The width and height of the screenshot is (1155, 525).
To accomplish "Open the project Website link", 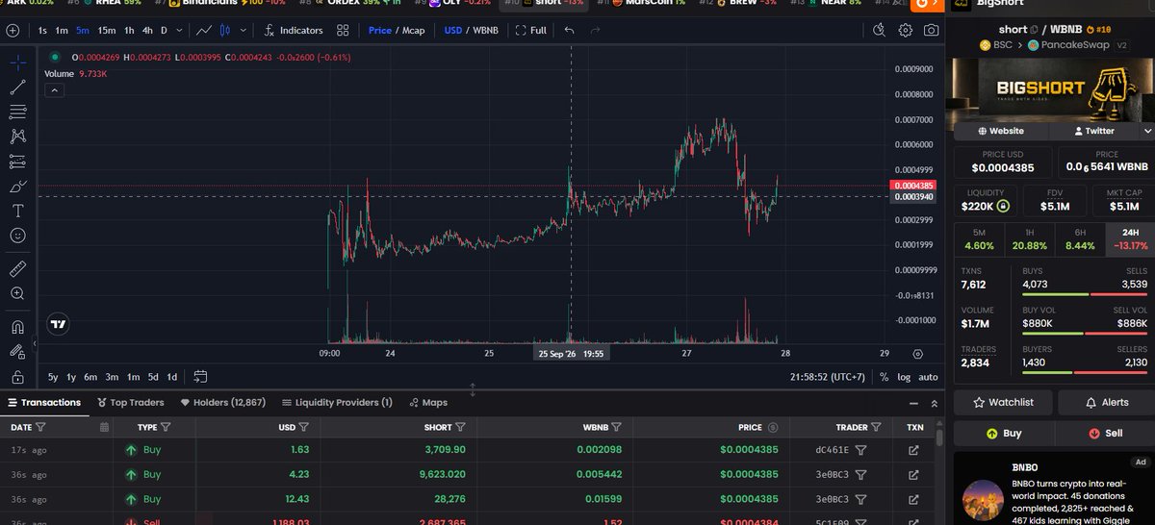I will pyautogui.click(x=1001, y=131).
